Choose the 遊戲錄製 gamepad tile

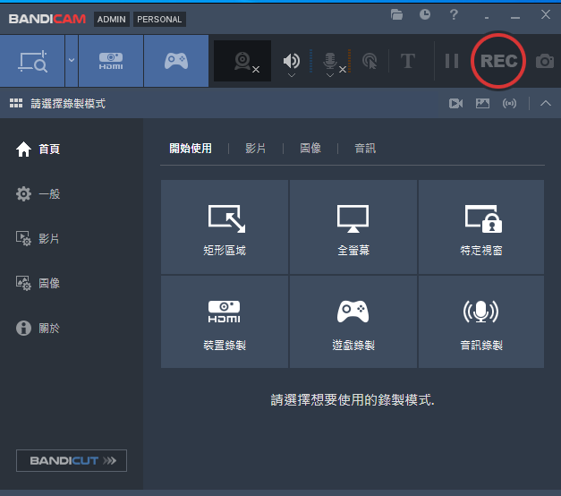click(353, 321)
